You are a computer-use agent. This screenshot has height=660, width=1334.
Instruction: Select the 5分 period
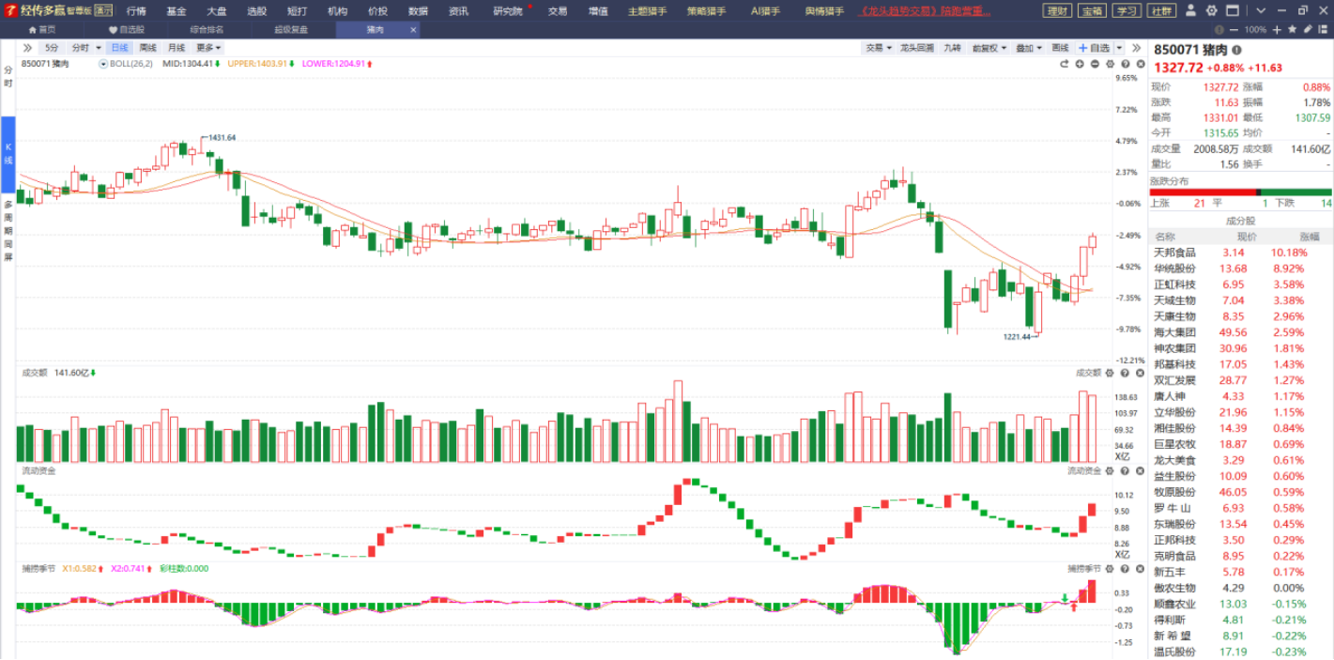[x=52, y=47]
